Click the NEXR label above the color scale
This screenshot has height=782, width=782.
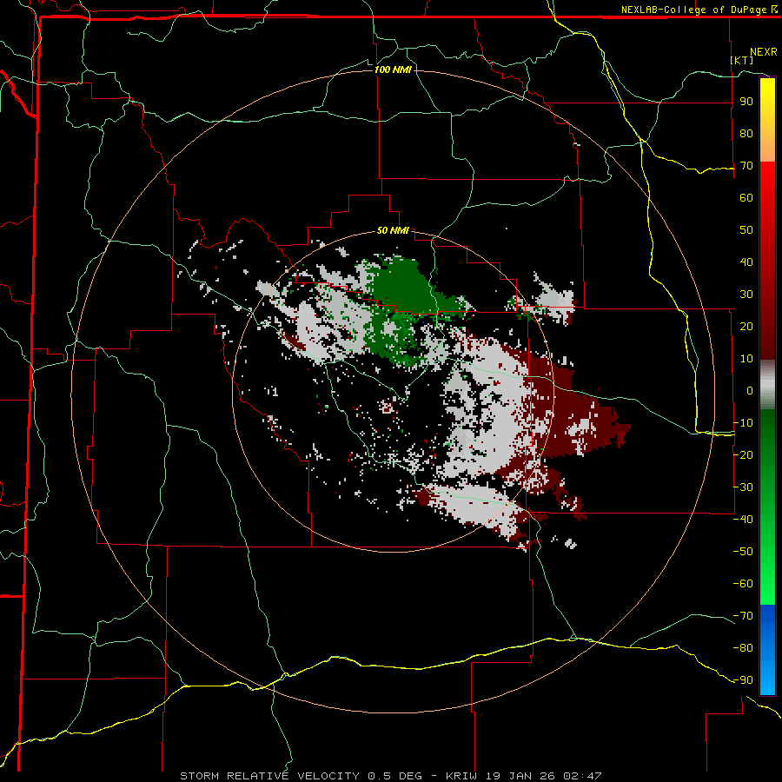(x=764, y=52)
